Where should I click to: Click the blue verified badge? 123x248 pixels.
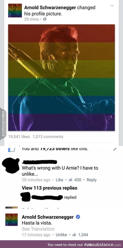[x=78, y=217]
